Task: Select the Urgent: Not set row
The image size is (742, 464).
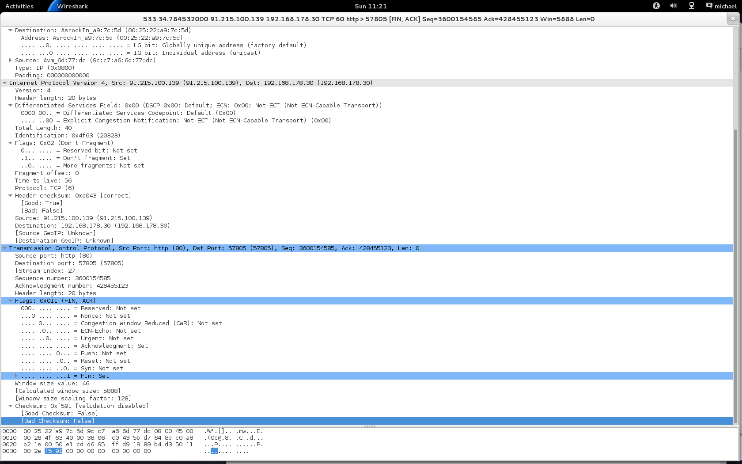Action: point(367,338)
